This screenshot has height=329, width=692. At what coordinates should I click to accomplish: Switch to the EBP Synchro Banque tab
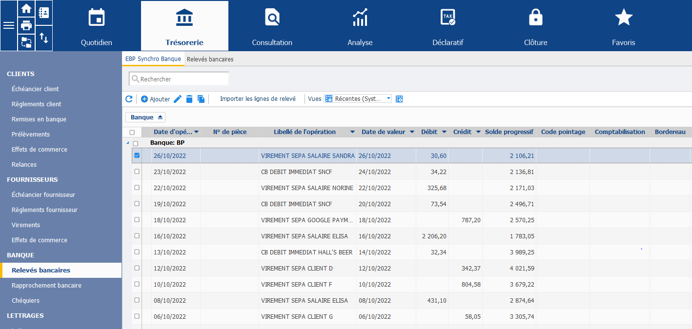[x=153, y=59]
